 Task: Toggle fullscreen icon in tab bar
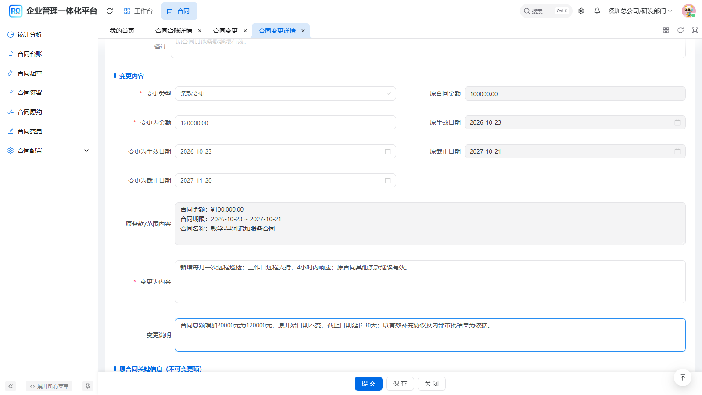[695, 30]
